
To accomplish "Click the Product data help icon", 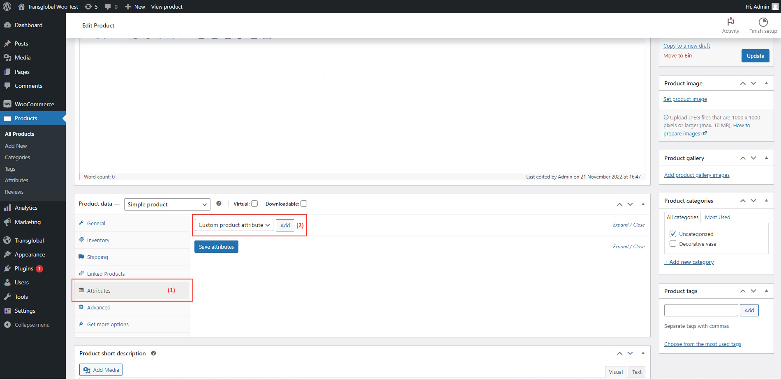I will [x=219, y=204].
